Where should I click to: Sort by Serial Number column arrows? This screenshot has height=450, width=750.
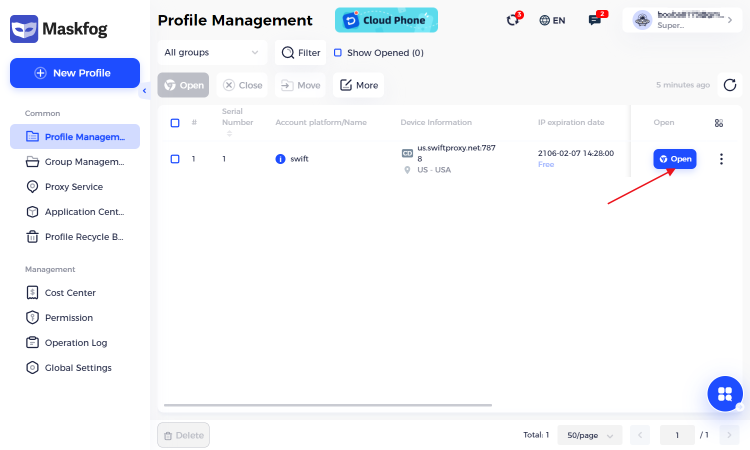pos(229,133)
